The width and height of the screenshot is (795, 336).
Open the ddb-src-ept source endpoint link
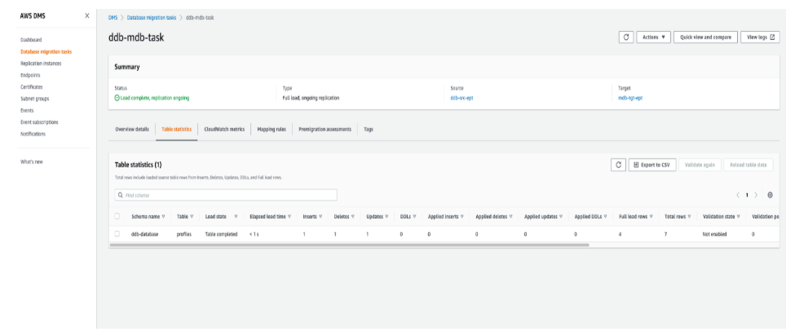tap(462, 97)
